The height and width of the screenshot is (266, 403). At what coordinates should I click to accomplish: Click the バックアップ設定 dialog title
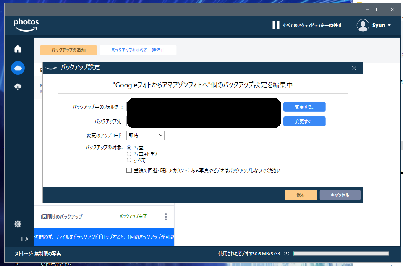(x=80, y=68)
